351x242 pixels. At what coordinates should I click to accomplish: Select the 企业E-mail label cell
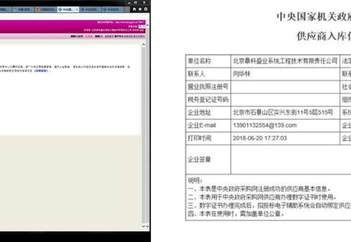tap(208, 125)
